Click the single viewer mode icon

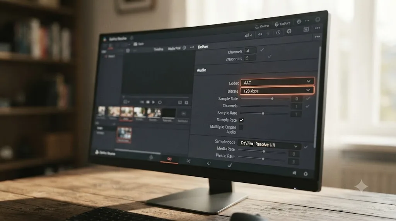click(306, 29)
